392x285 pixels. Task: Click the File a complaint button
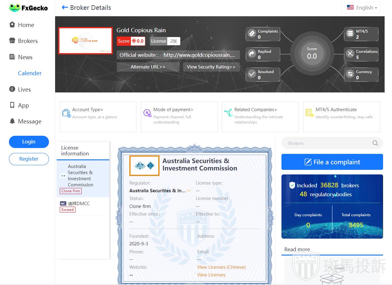(332, 162)
